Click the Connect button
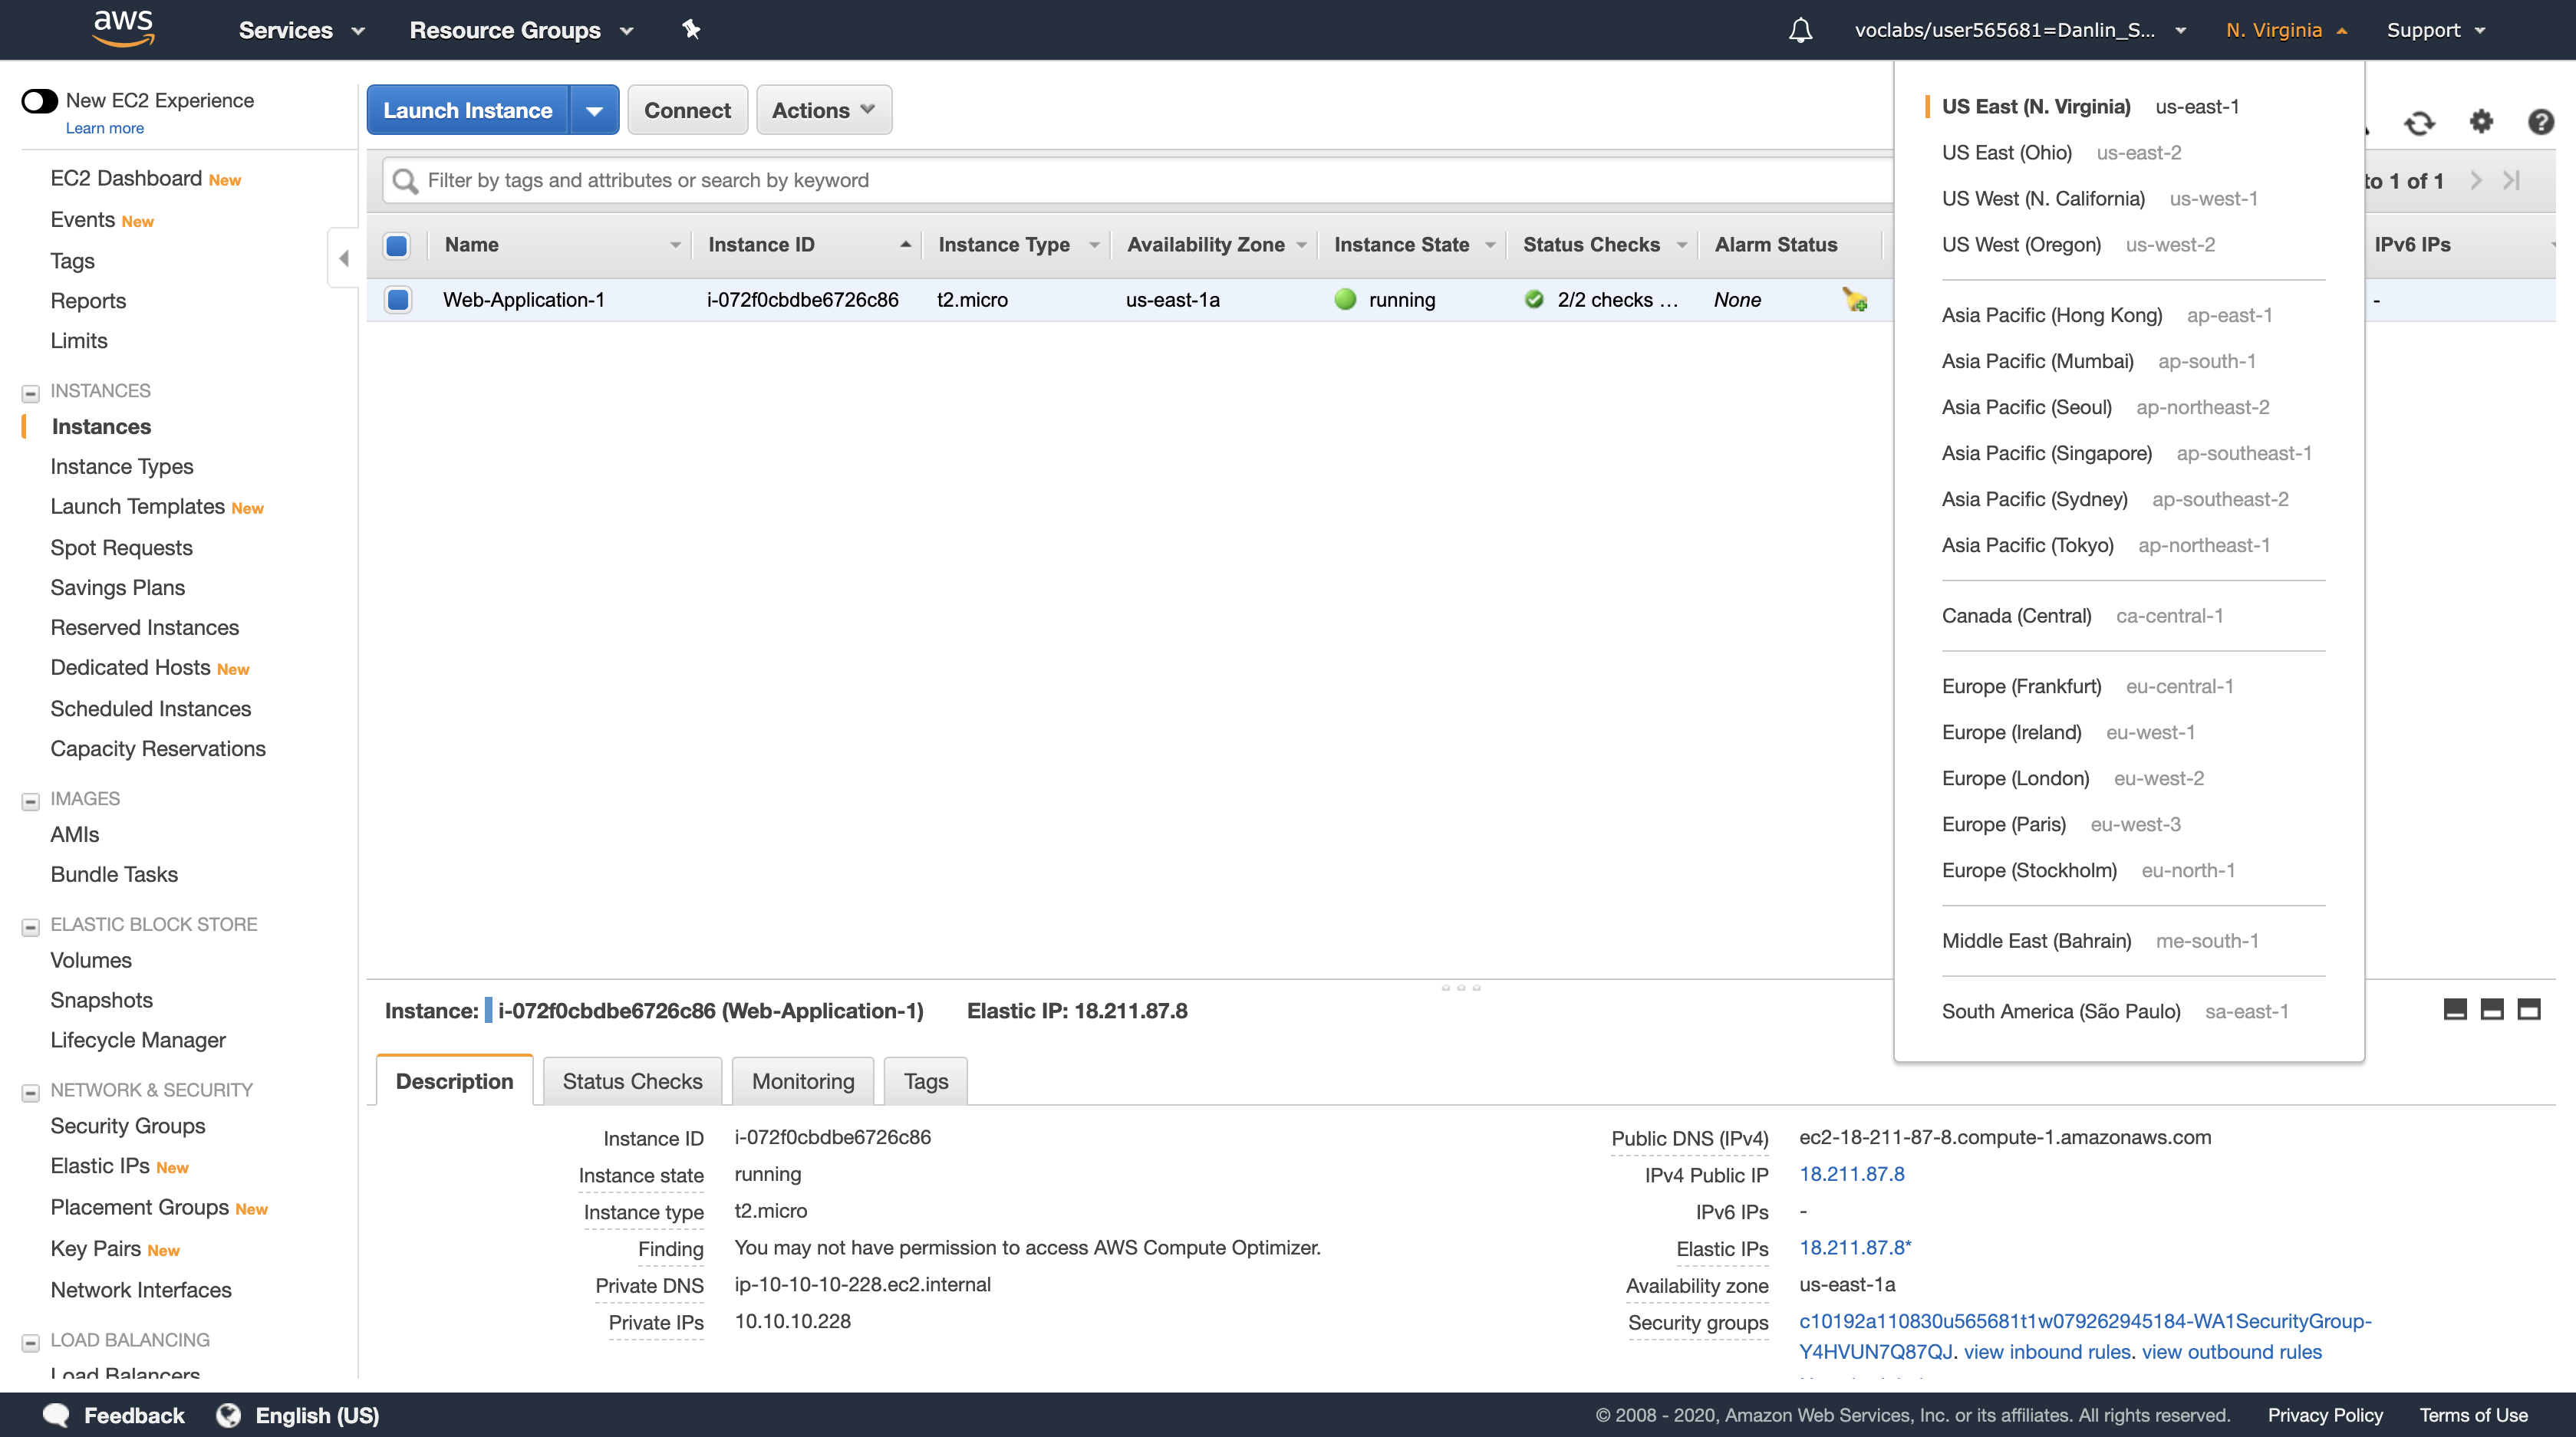2576x1437 pixels. [x=687, y=110]
